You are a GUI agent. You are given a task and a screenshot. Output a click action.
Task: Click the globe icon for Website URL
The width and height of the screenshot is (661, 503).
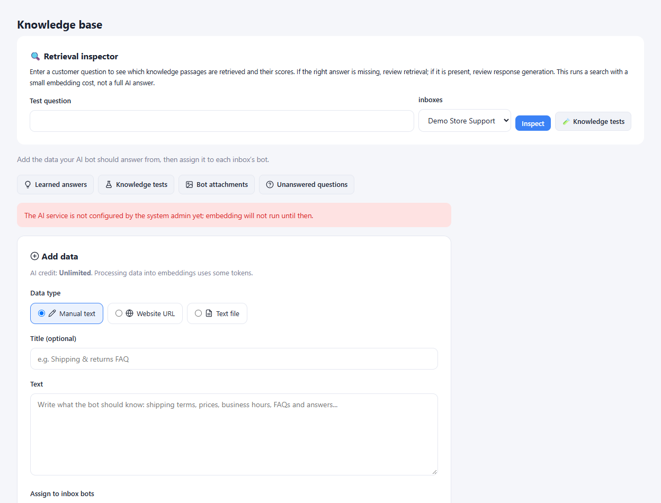(129, 313)
